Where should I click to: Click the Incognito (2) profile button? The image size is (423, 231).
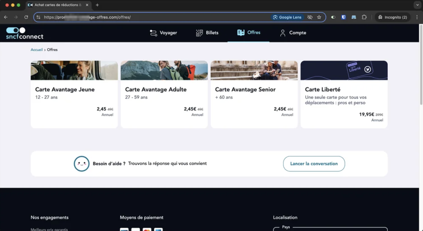pyautogui.click(x=392, y=17)
